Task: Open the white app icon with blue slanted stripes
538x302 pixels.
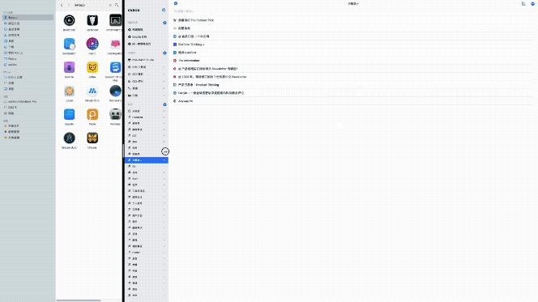Action: tap(92, 91)
